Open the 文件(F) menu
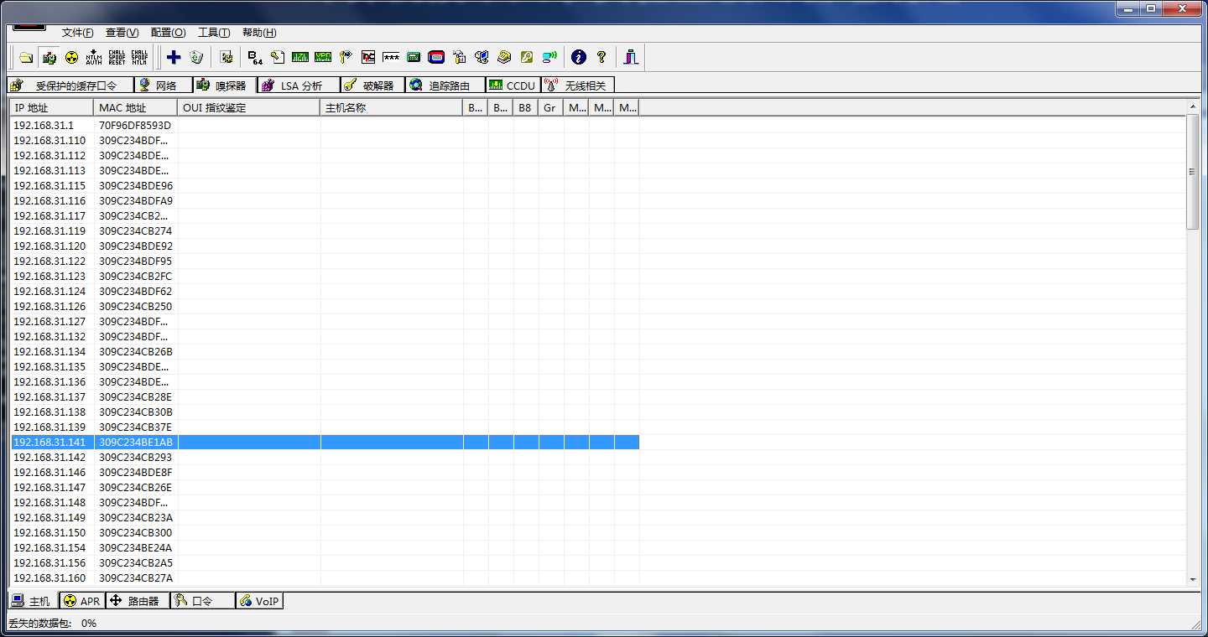Viewport: 1208px width, 637px height. pyautogui.click(x=78, y=33)
